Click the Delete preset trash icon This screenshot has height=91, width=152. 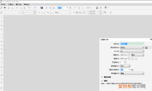point(150,48)
